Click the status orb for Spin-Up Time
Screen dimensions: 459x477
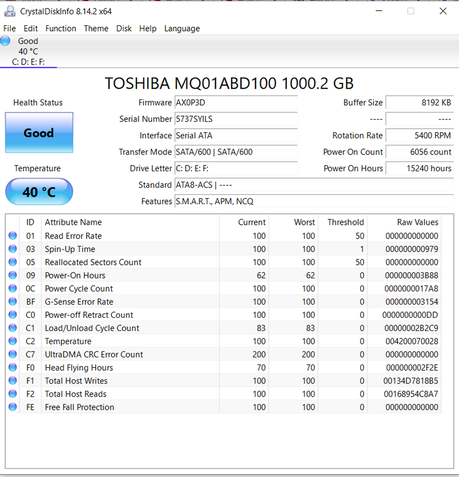[13, 249]
